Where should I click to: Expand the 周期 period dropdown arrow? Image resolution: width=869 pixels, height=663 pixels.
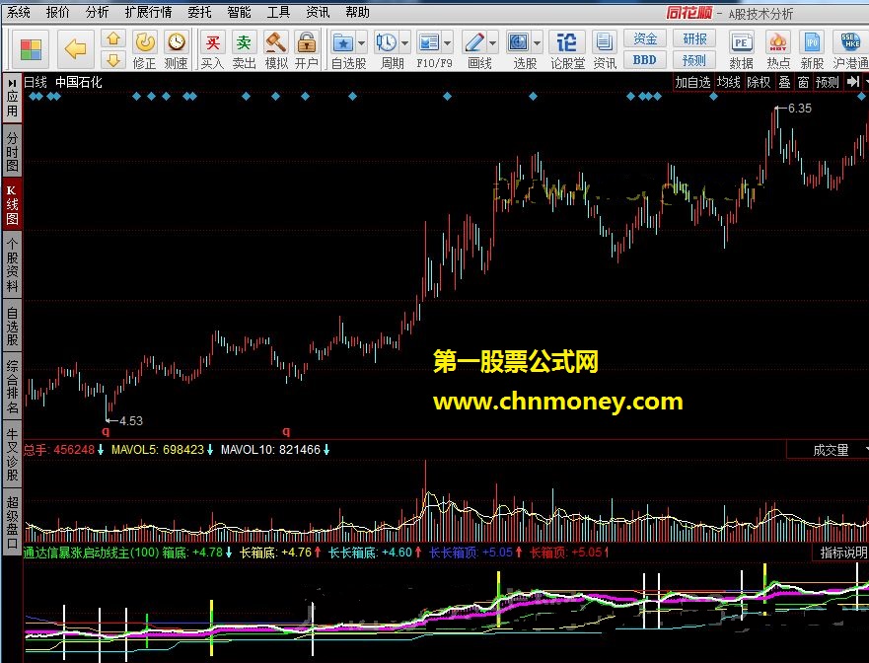[x=405, y=42]
